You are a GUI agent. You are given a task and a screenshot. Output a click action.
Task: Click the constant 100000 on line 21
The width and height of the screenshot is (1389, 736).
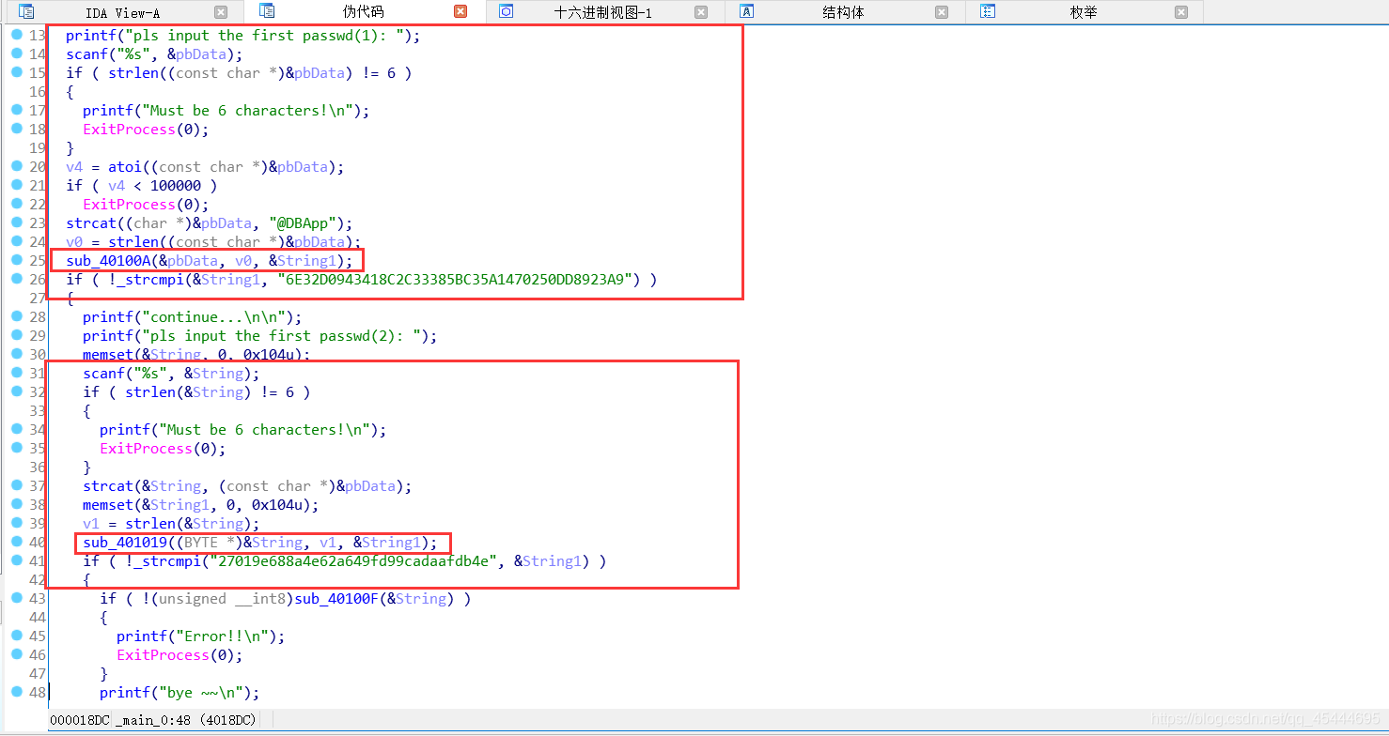click(176, 186)
